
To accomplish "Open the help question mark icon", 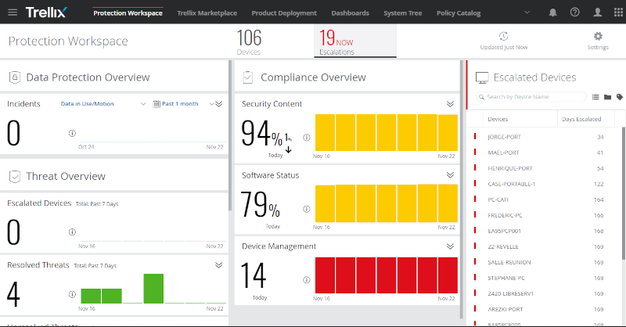I will [575, 13].
